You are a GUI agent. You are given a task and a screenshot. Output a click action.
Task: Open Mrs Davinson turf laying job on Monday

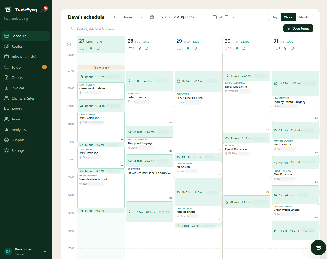101,158
